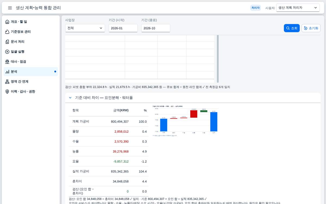326x204 pixels.
Task: Click the 기준정보 관리 sidebar icon
Action: click(7, 32)
